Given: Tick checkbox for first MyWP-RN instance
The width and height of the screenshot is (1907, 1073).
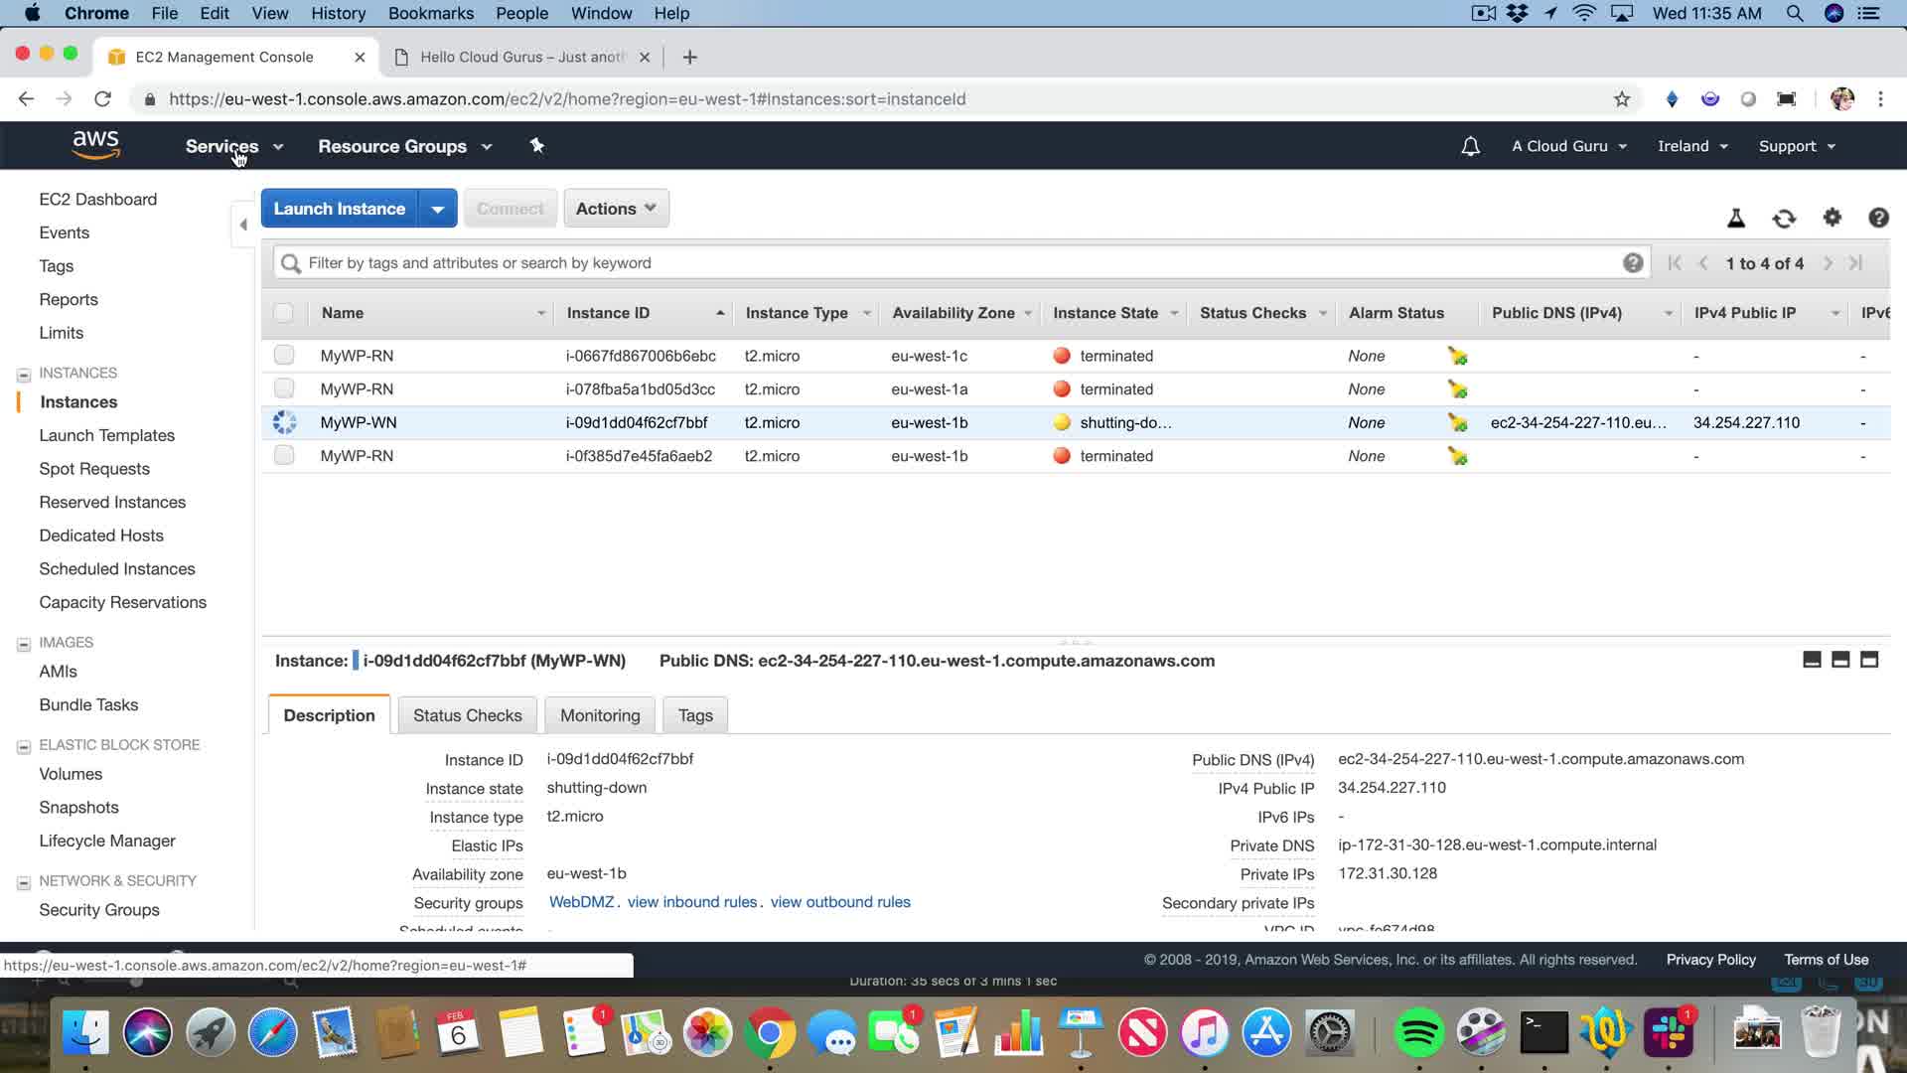Looking at the screenshot, I should tap(284, 355).
